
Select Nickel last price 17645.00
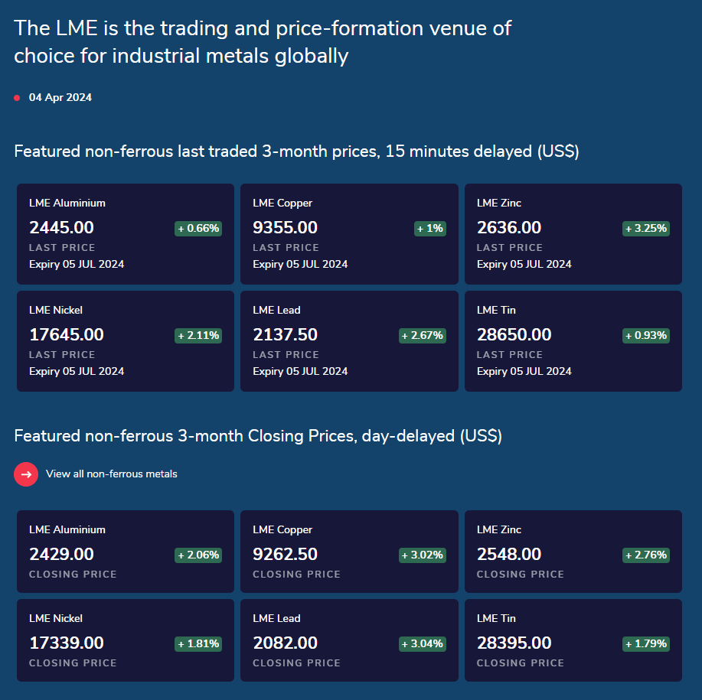point(67,334)
